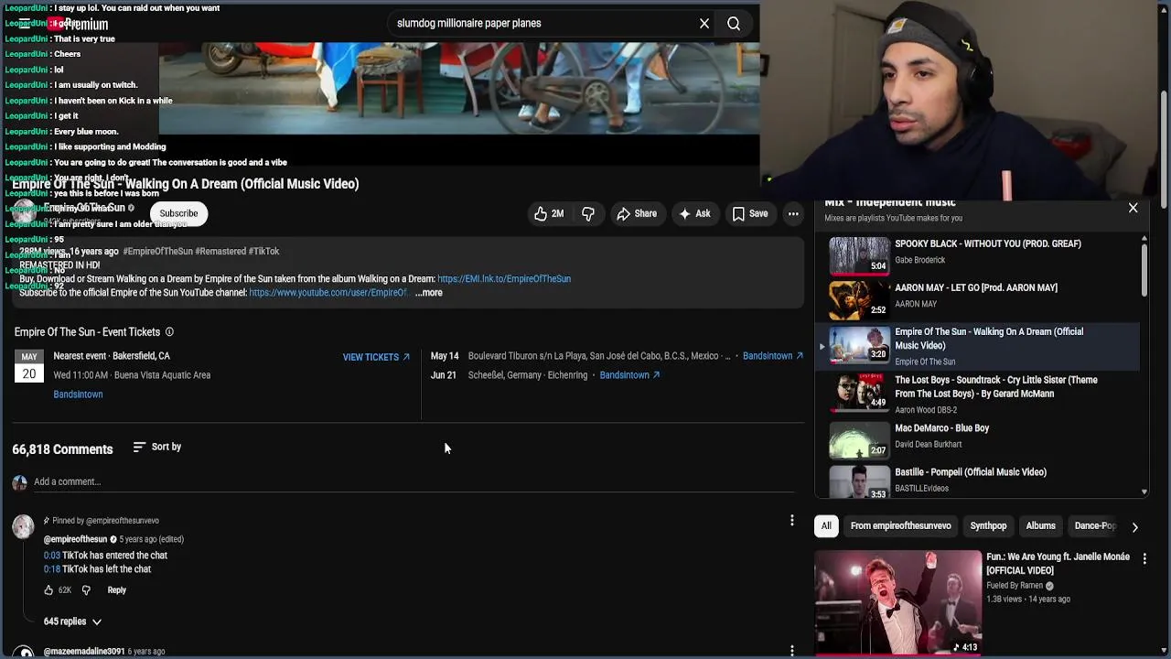Image resolution: width=1171 pixels, height=659 pixels.
Task: Expand the description with ...more
Action: click(x=428, y=293)
